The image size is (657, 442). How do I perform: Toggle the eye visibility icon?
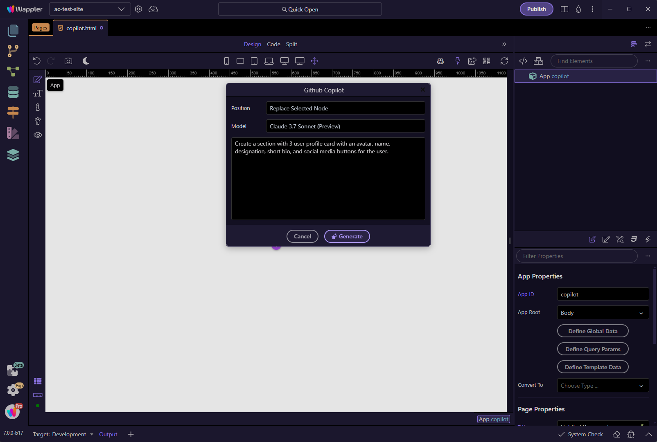tap(38, 135)
